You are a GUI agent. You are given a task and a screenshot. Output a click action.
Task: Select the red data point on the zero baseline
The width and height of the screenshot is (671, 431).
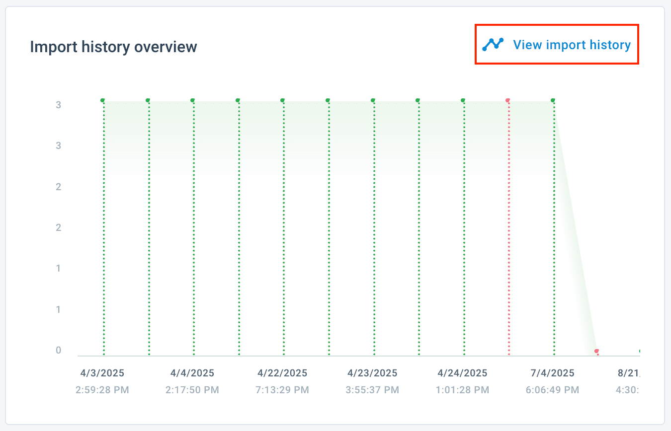(x=596, y=351)
